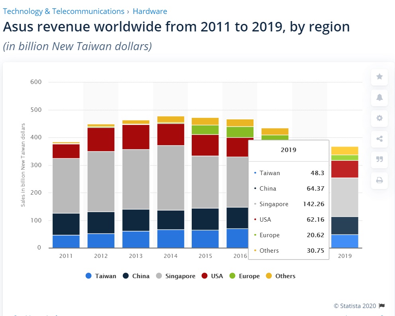395x316 pixels.
Task: Click the 2012 dark China bar segment
Action: click(x=101, y=222)
